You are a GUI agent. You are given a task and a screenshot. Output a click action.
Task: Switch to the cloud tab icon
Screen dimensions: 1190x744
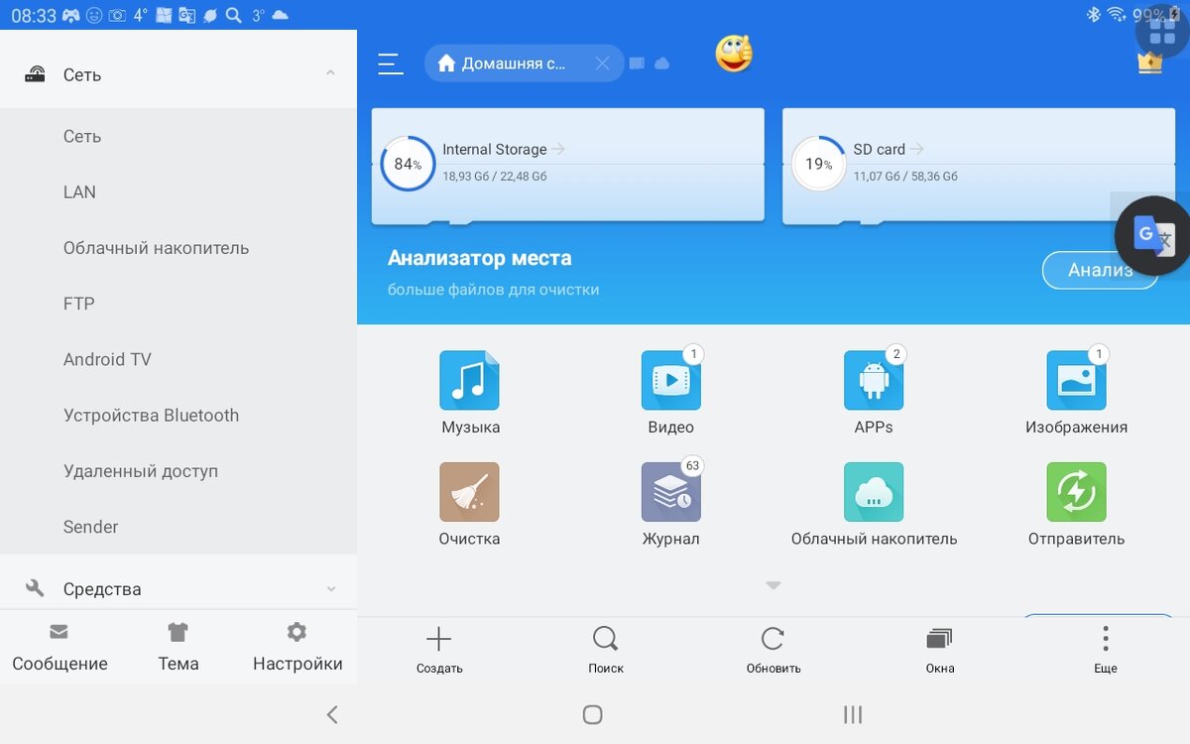click(x=662, y=63)
